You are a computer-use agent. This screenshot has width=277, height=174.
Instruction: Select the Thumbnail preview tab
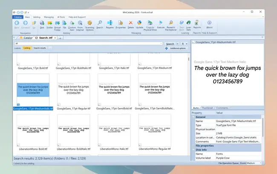[x=207, y=108]
